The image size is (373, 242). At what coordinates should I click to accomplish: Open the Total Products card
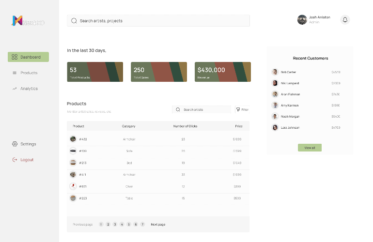pos(95,72)
